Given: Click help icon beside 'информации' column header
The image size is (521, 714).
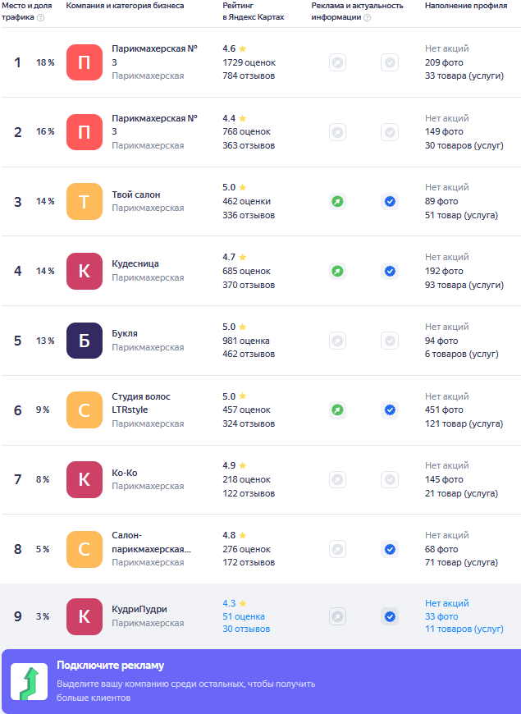Looking at the screenshot, I should pos(367,18).
